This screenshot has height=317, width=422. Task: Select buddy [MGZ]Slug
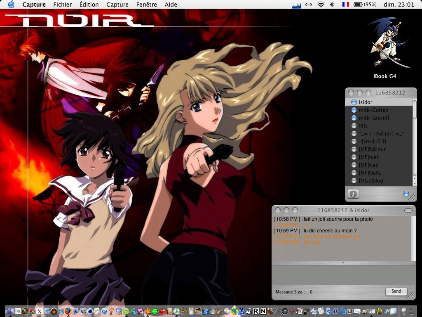coord(379,180)
